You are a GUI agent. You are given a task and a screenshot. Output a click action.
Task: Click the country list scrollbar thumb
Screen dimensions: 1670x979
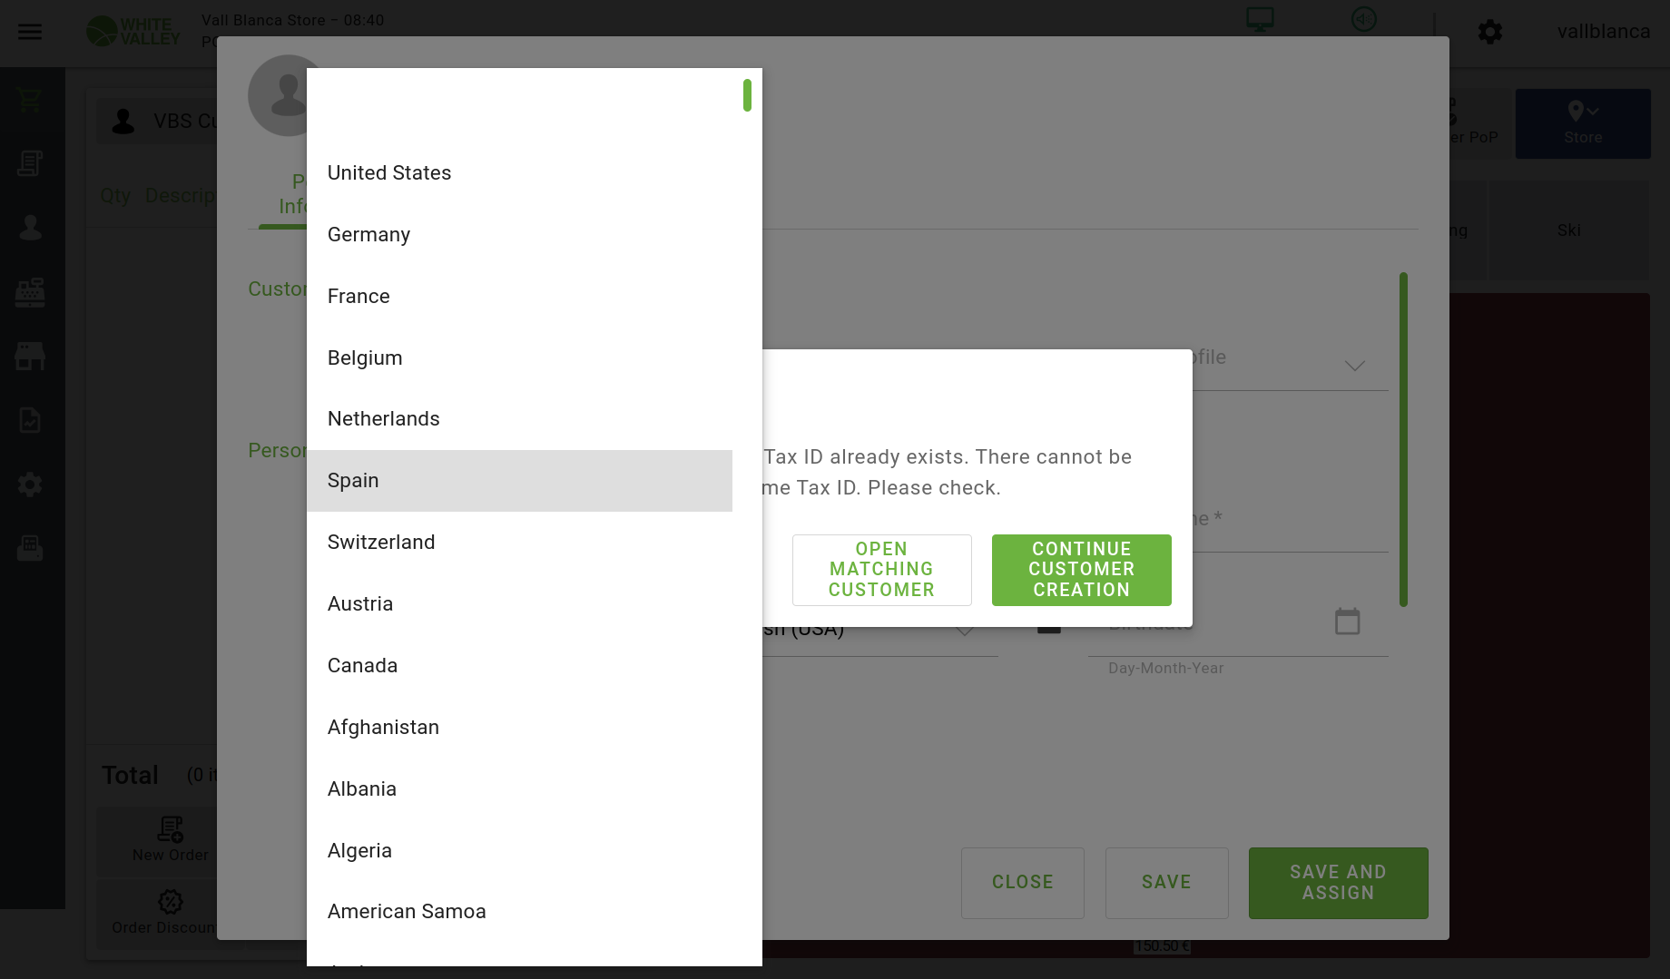click(x=747, y=95)
